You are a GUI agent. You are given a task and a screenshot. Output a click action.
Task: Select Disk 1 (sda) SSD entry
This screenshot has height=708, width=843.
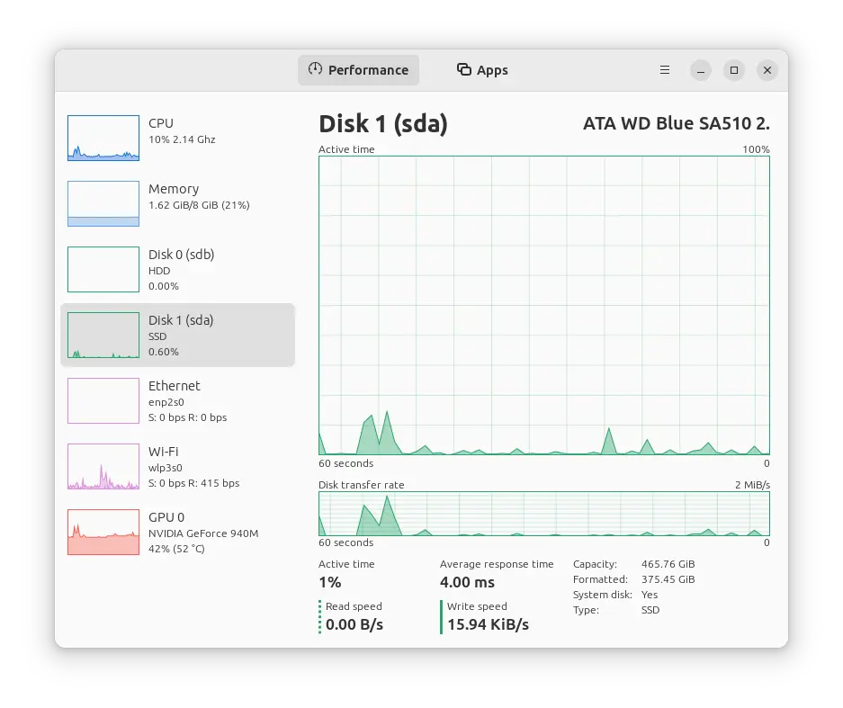click(x=180, y=335)
